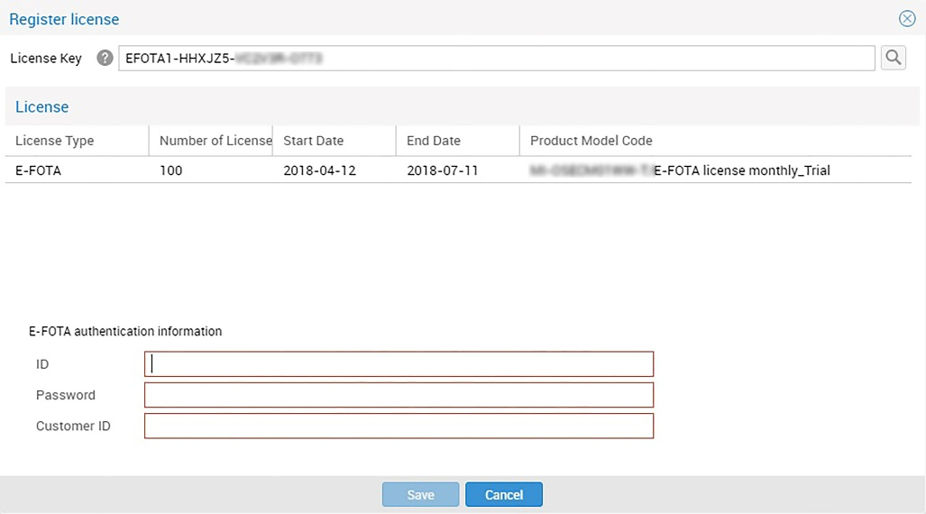Click the end date 2018-07-11 cell
The image size is (926, 514).
tap(443, 170)
